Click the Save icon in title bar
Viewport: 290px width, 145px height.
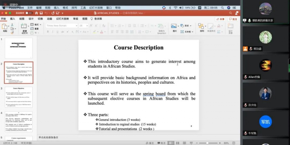(41, 13)
